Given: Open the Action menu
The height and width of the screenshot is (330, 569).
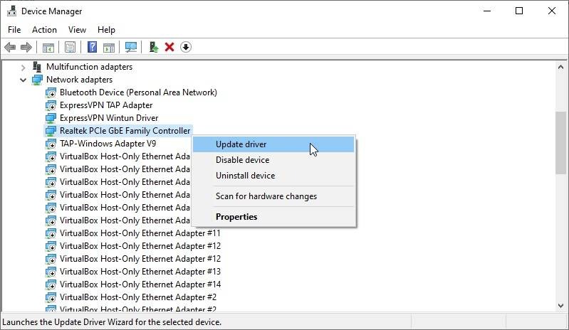Looking at the screenshot, I should click(x=44, y=30).
